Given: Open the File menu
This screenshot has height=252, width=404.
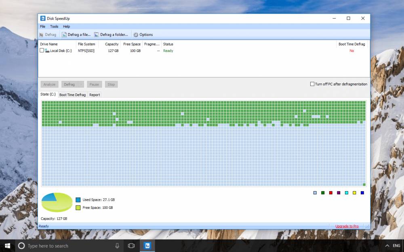Looking at the screenshot, I should click(x=42, y=27).
